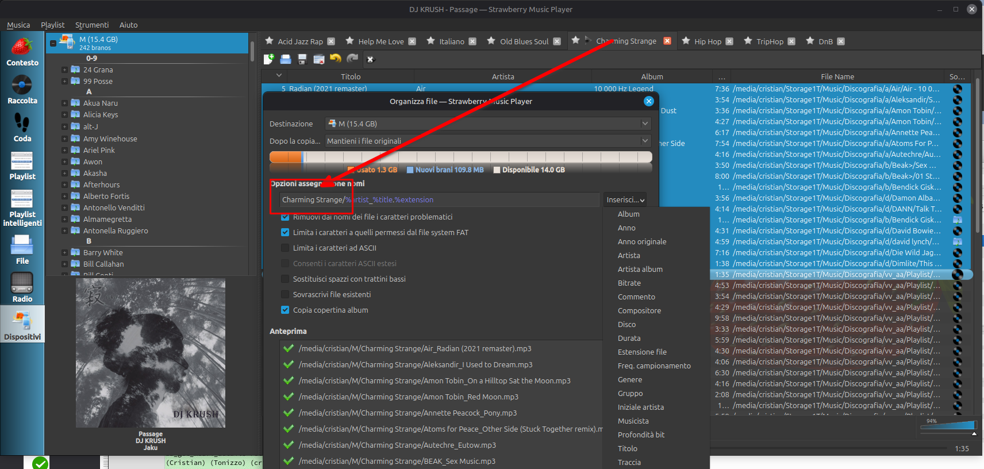Viewport: 984px width, 469px height.
Task: Click the load playlist icon
Action: click(286, 59)
